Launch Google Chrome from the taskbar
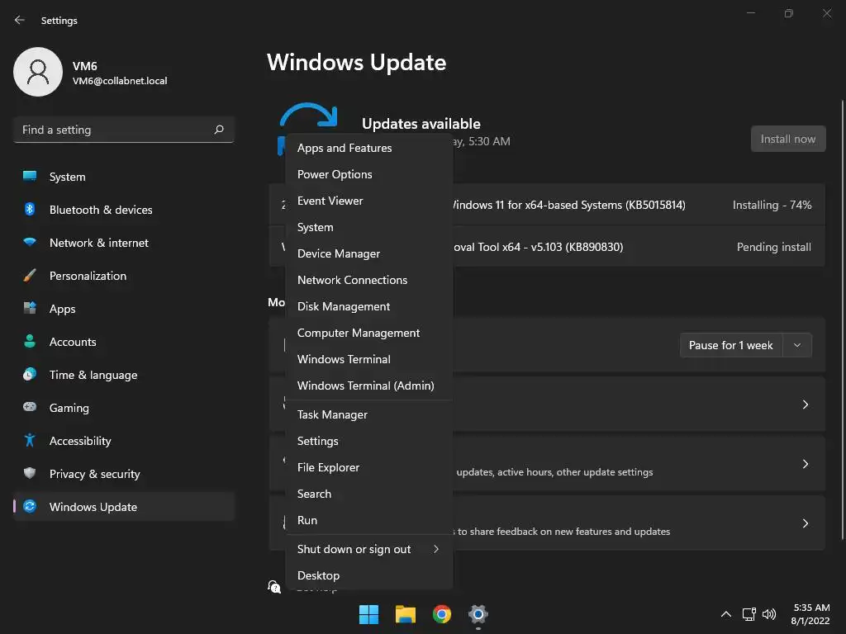Image resolution: width=846 pixels, height=634 pixels. click(x=442, y=614)
